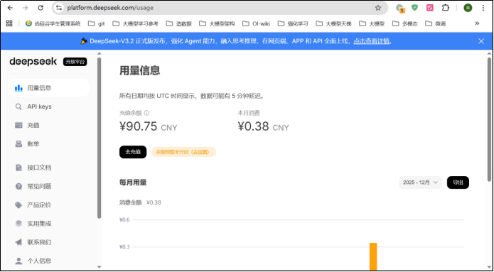
Task: Open 常见问题 in the sidebar
Action: click(48, 186)
